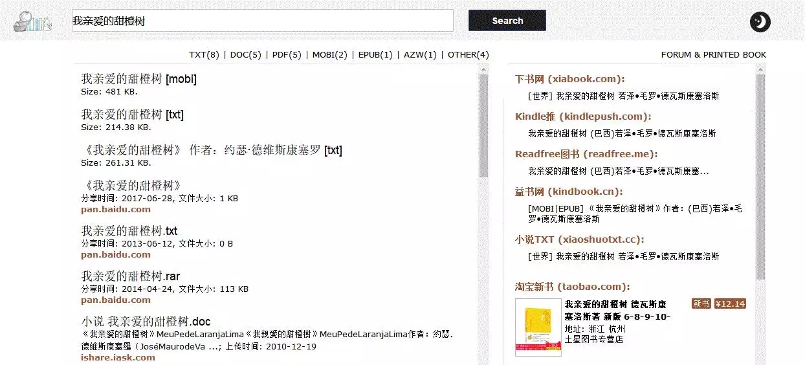The image size is (805, 365).
Task: Visit the ishare.iask.com source link
Action: click(118, 357)
